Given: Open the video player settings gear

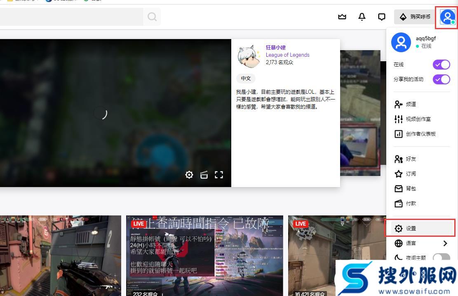Looking at the screenshot, I should pos(189,175).
